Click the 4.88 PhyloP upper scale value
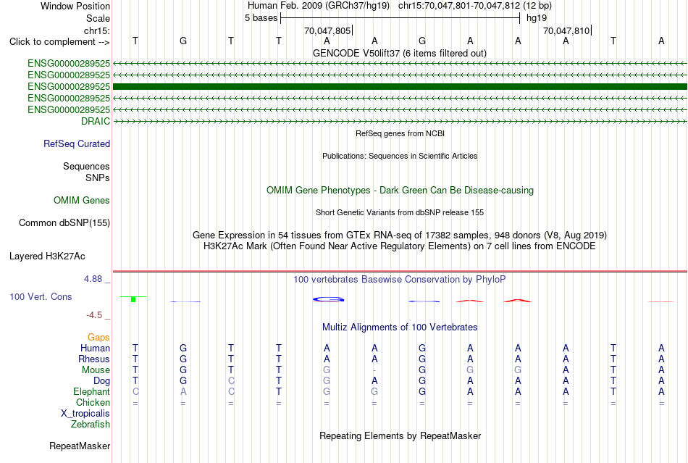Viewport: 688px width, 463px height. point(93,279)
